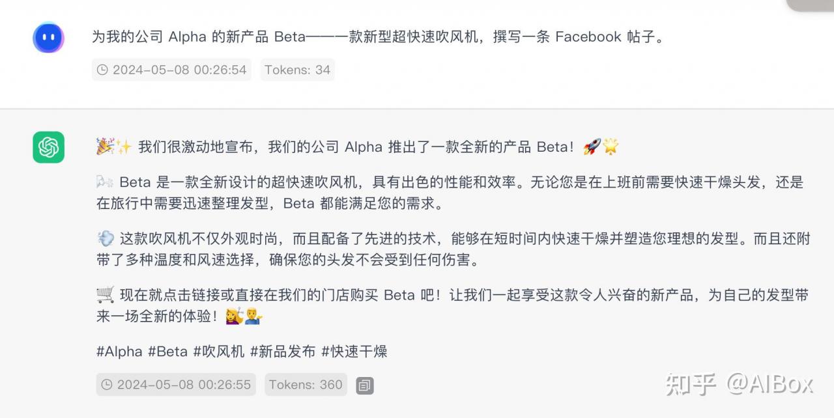The width and height of the screenshot is (834, 418).
Task: Click the shopping cart emoji
Action: (x=106, y=295)
